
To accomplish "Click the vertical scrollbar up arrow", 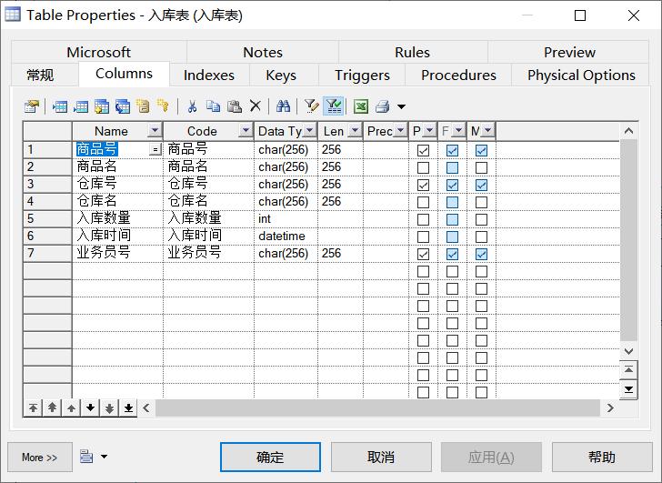I will tap(628, 131).
